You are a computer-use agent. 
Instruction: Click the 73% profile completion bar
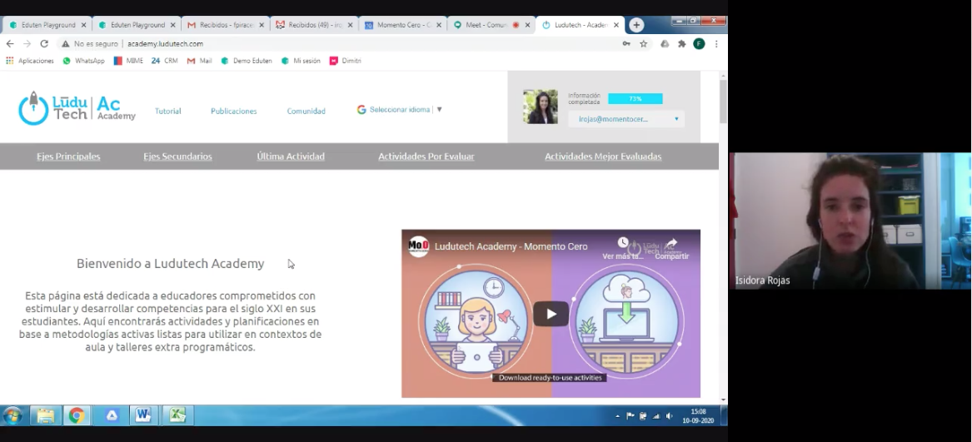pyautogui.click(x=635, y=98)
